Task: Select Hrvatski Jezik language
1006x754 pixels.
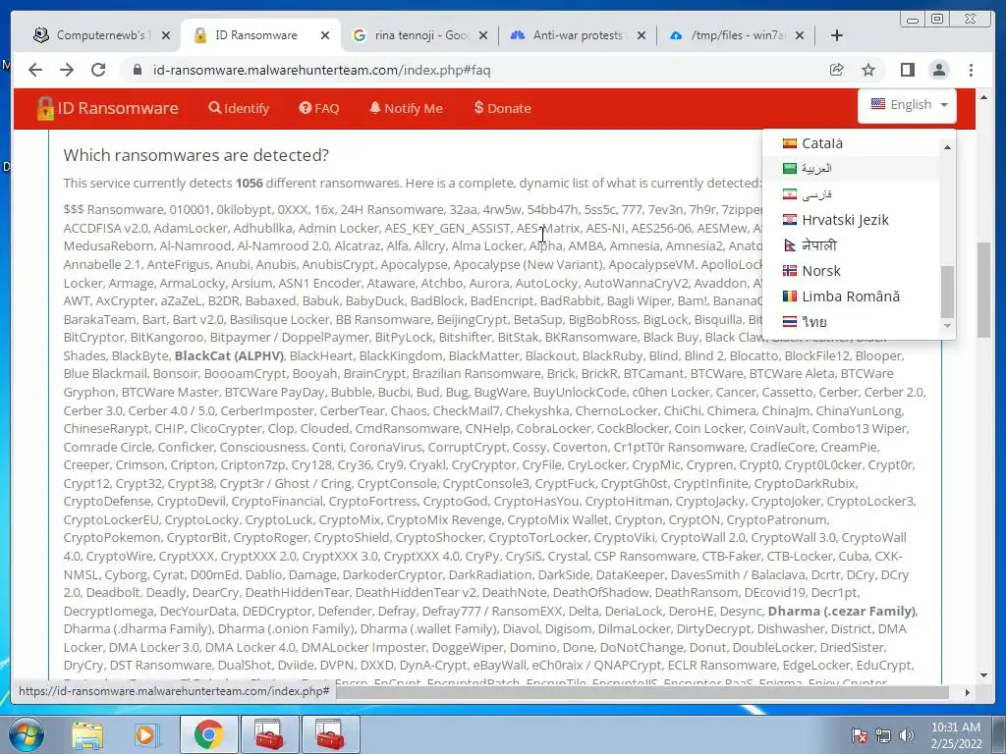Action: click(851, 220)
